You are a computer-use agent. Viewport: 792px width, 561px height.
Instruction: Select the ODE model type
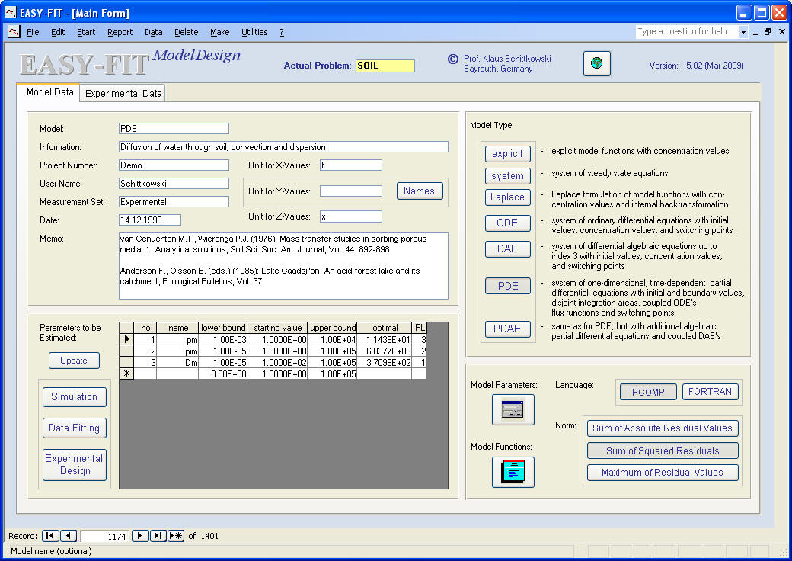(507, 223)
